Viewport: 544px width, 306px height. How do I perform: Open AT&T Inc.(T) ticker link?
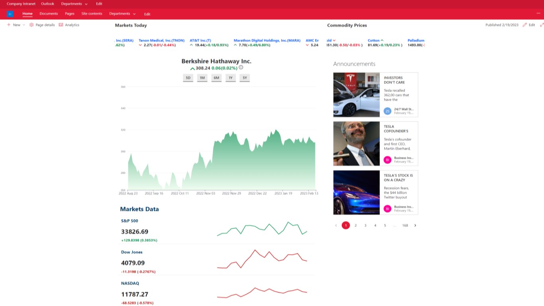200,41
